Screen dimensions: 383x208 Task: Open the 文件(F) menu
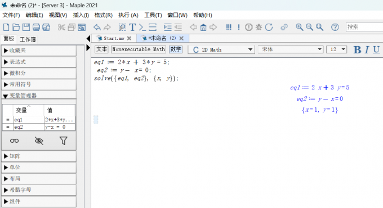[x=11, y=15]
